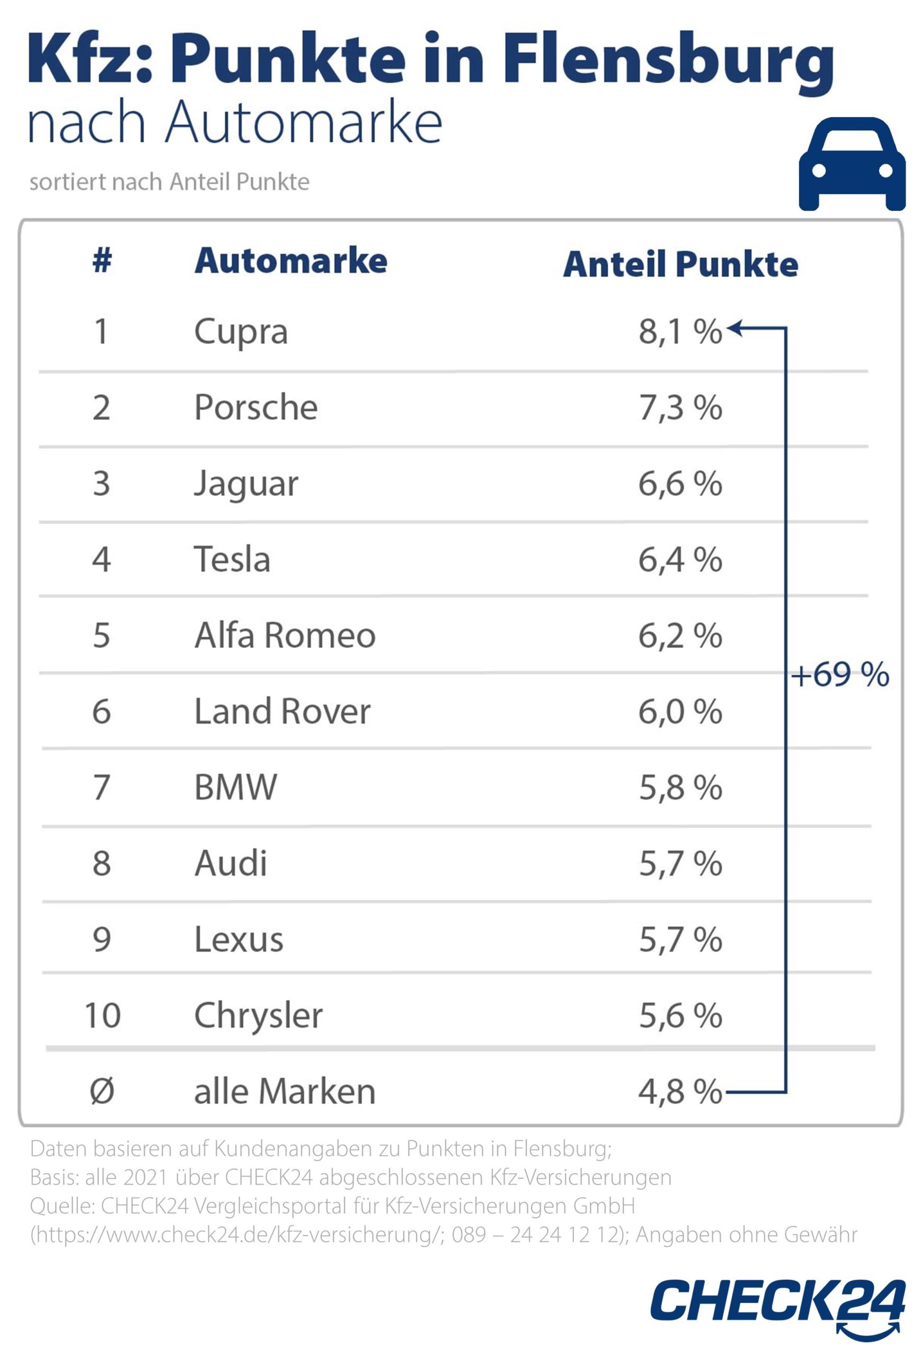The height and width of the screenshot is (1357, 921).
Task: Select the Land Rover row
Action: [x=282, y=711]
